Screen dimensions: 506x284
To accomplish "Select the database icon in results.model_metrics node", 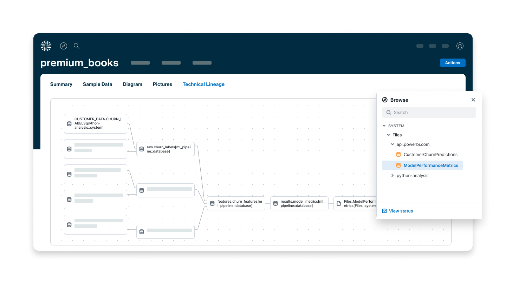I will click(275, 203).
